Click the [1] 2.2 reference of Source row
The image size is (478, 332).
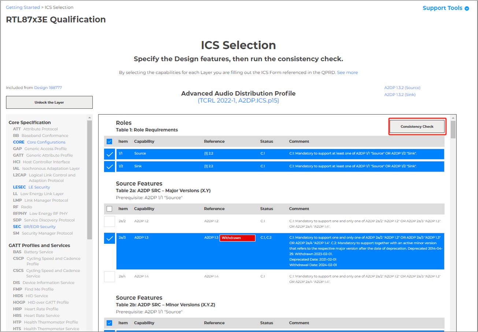209,154
